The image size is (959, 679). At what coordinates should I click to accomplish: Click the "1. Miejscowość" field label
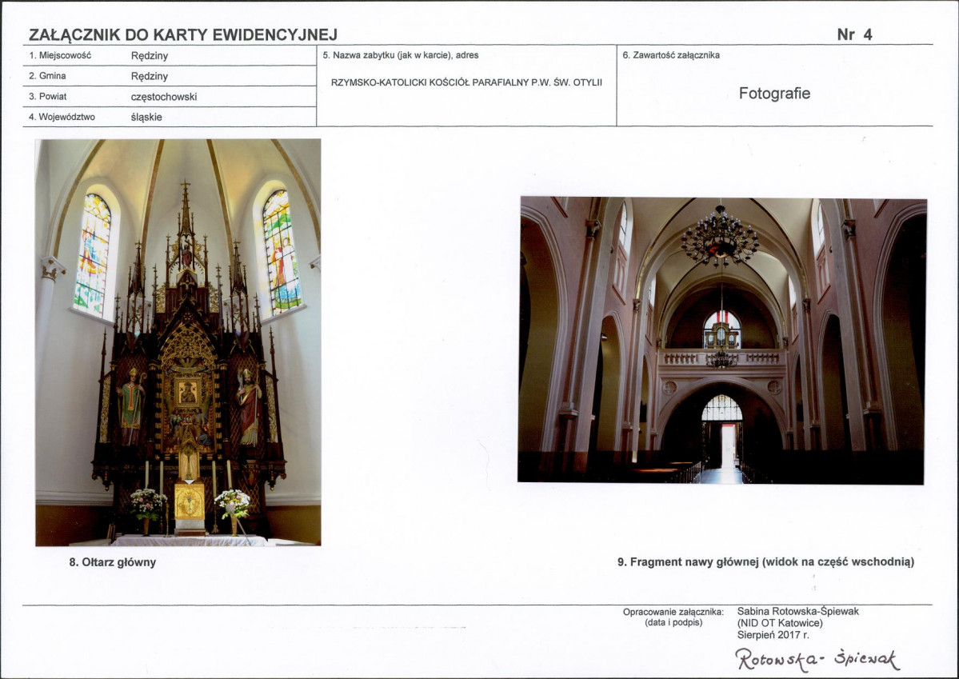point(60,55)
